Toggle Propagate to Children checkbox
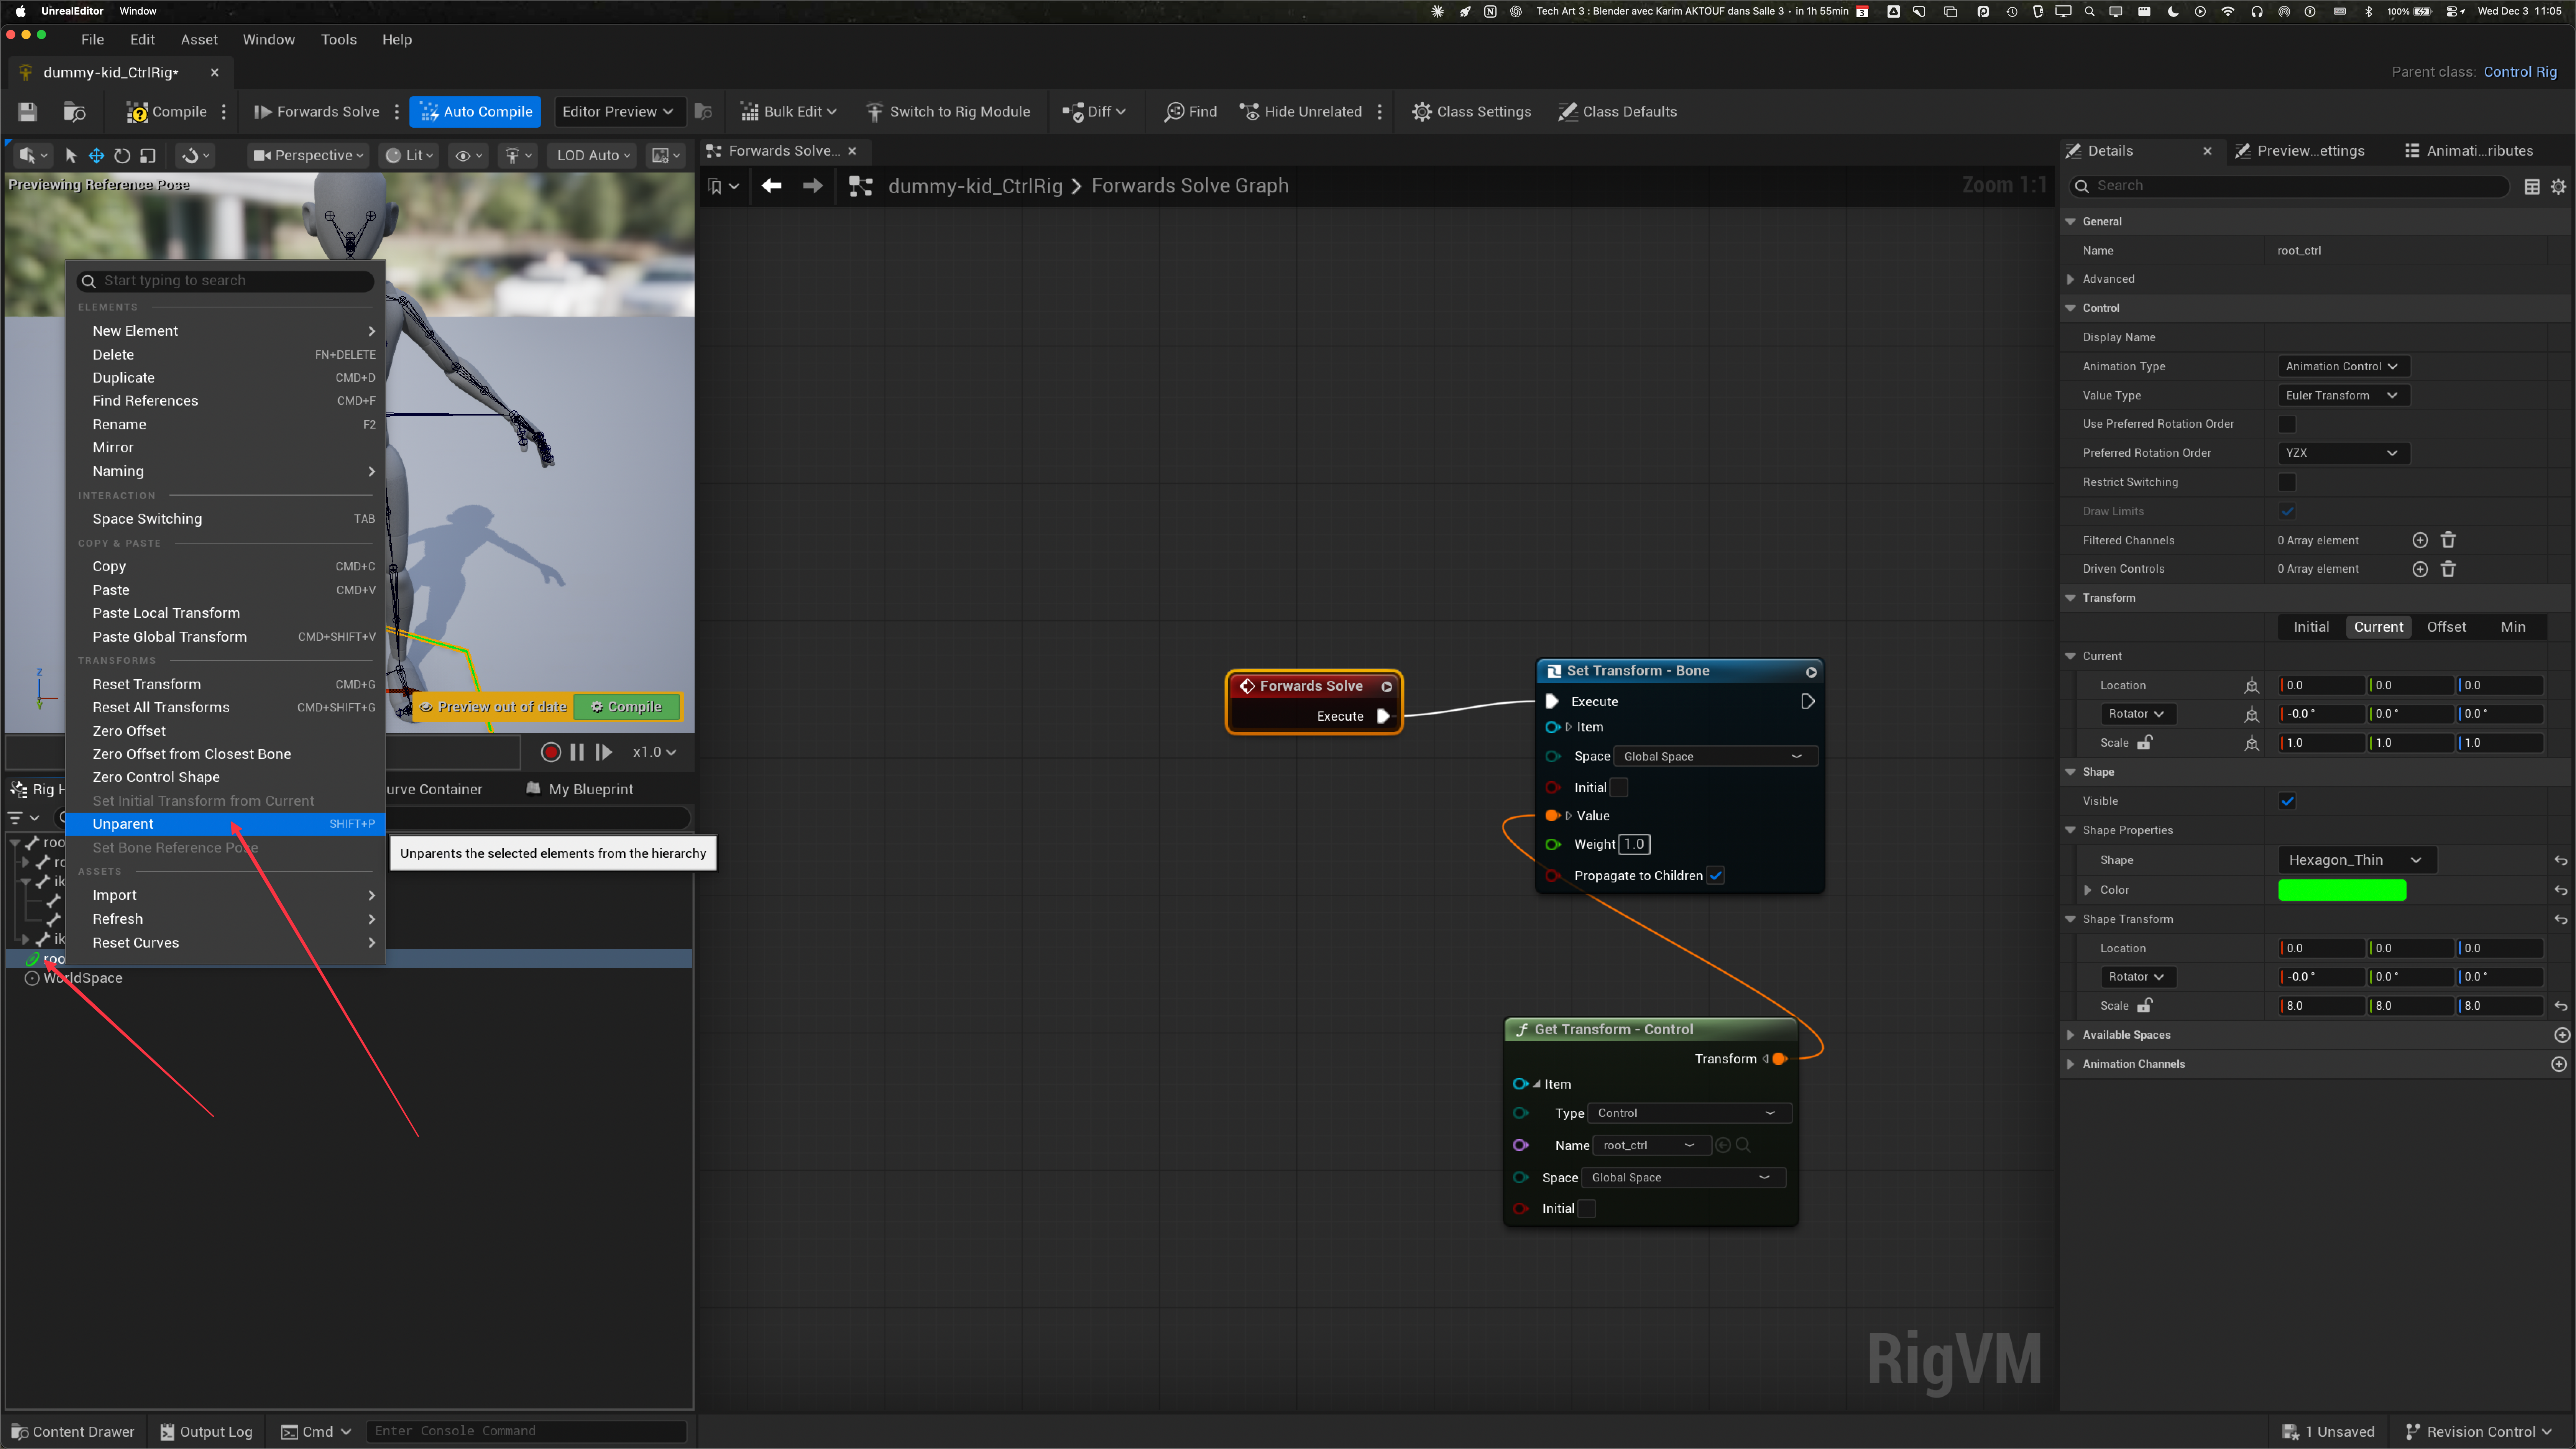2576x1449 pixels. coord(1716,876)
